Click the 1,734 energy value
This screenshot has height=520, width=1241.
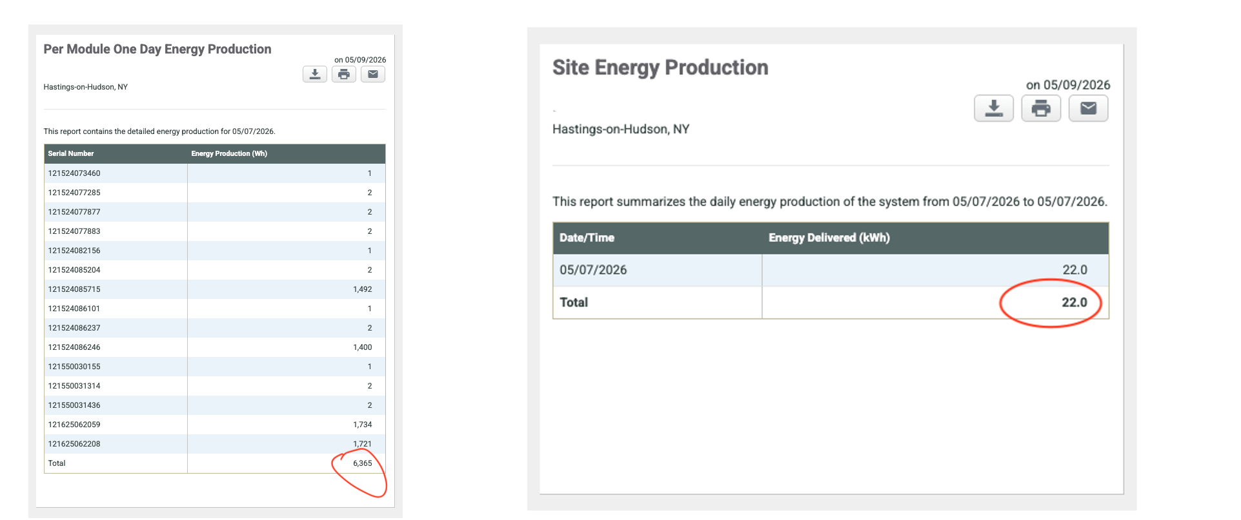tap(363, 425)
